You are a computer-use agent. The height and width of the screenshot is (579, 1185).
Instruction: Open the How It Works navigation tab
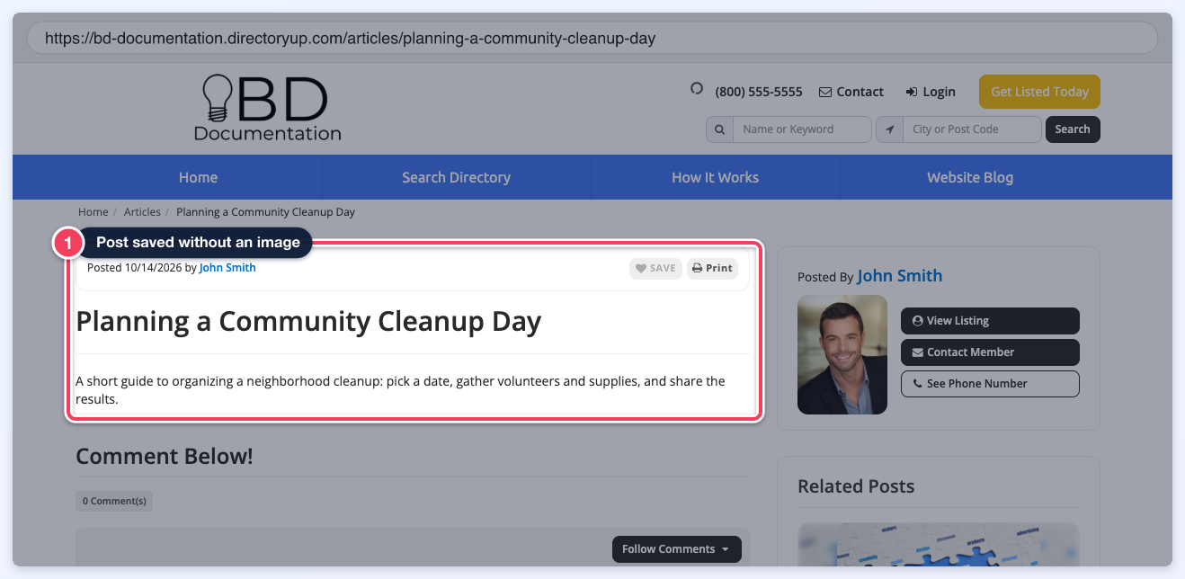pos(715,177)
